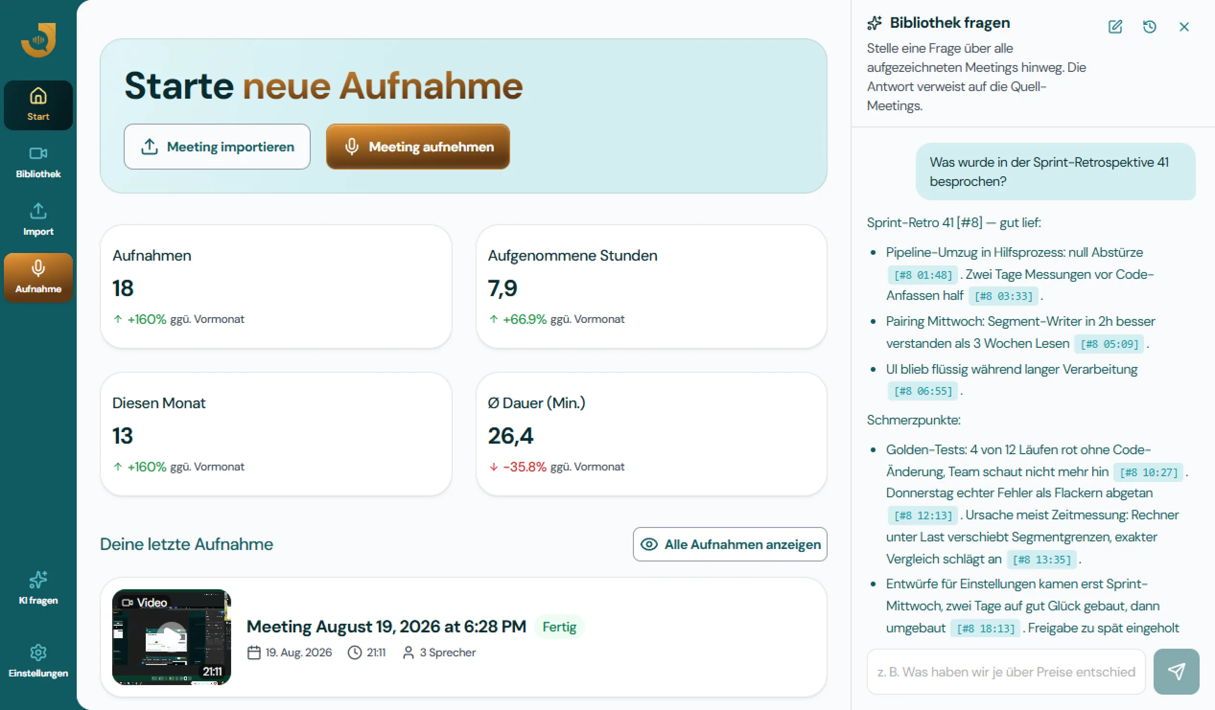This screenshot has width=1215, height=710.
Task: Go to Import in the sidebar
Action: [x=38, y=219]
